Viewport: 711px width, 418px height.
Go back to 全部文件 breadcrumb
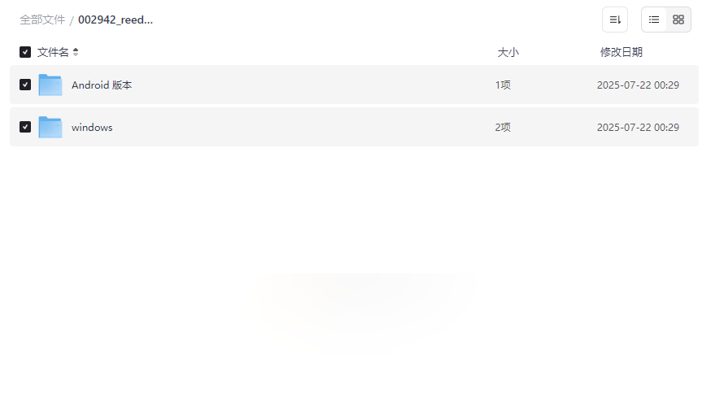pyautogui.click(x=42, y=20)
